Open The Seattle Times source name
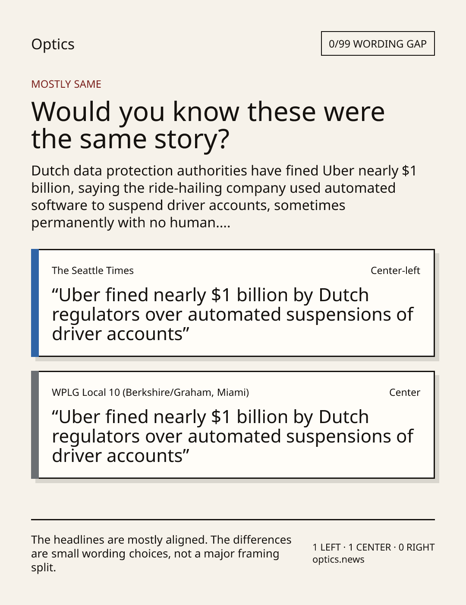Screen dimensions: 466x605 click(93, 271)
